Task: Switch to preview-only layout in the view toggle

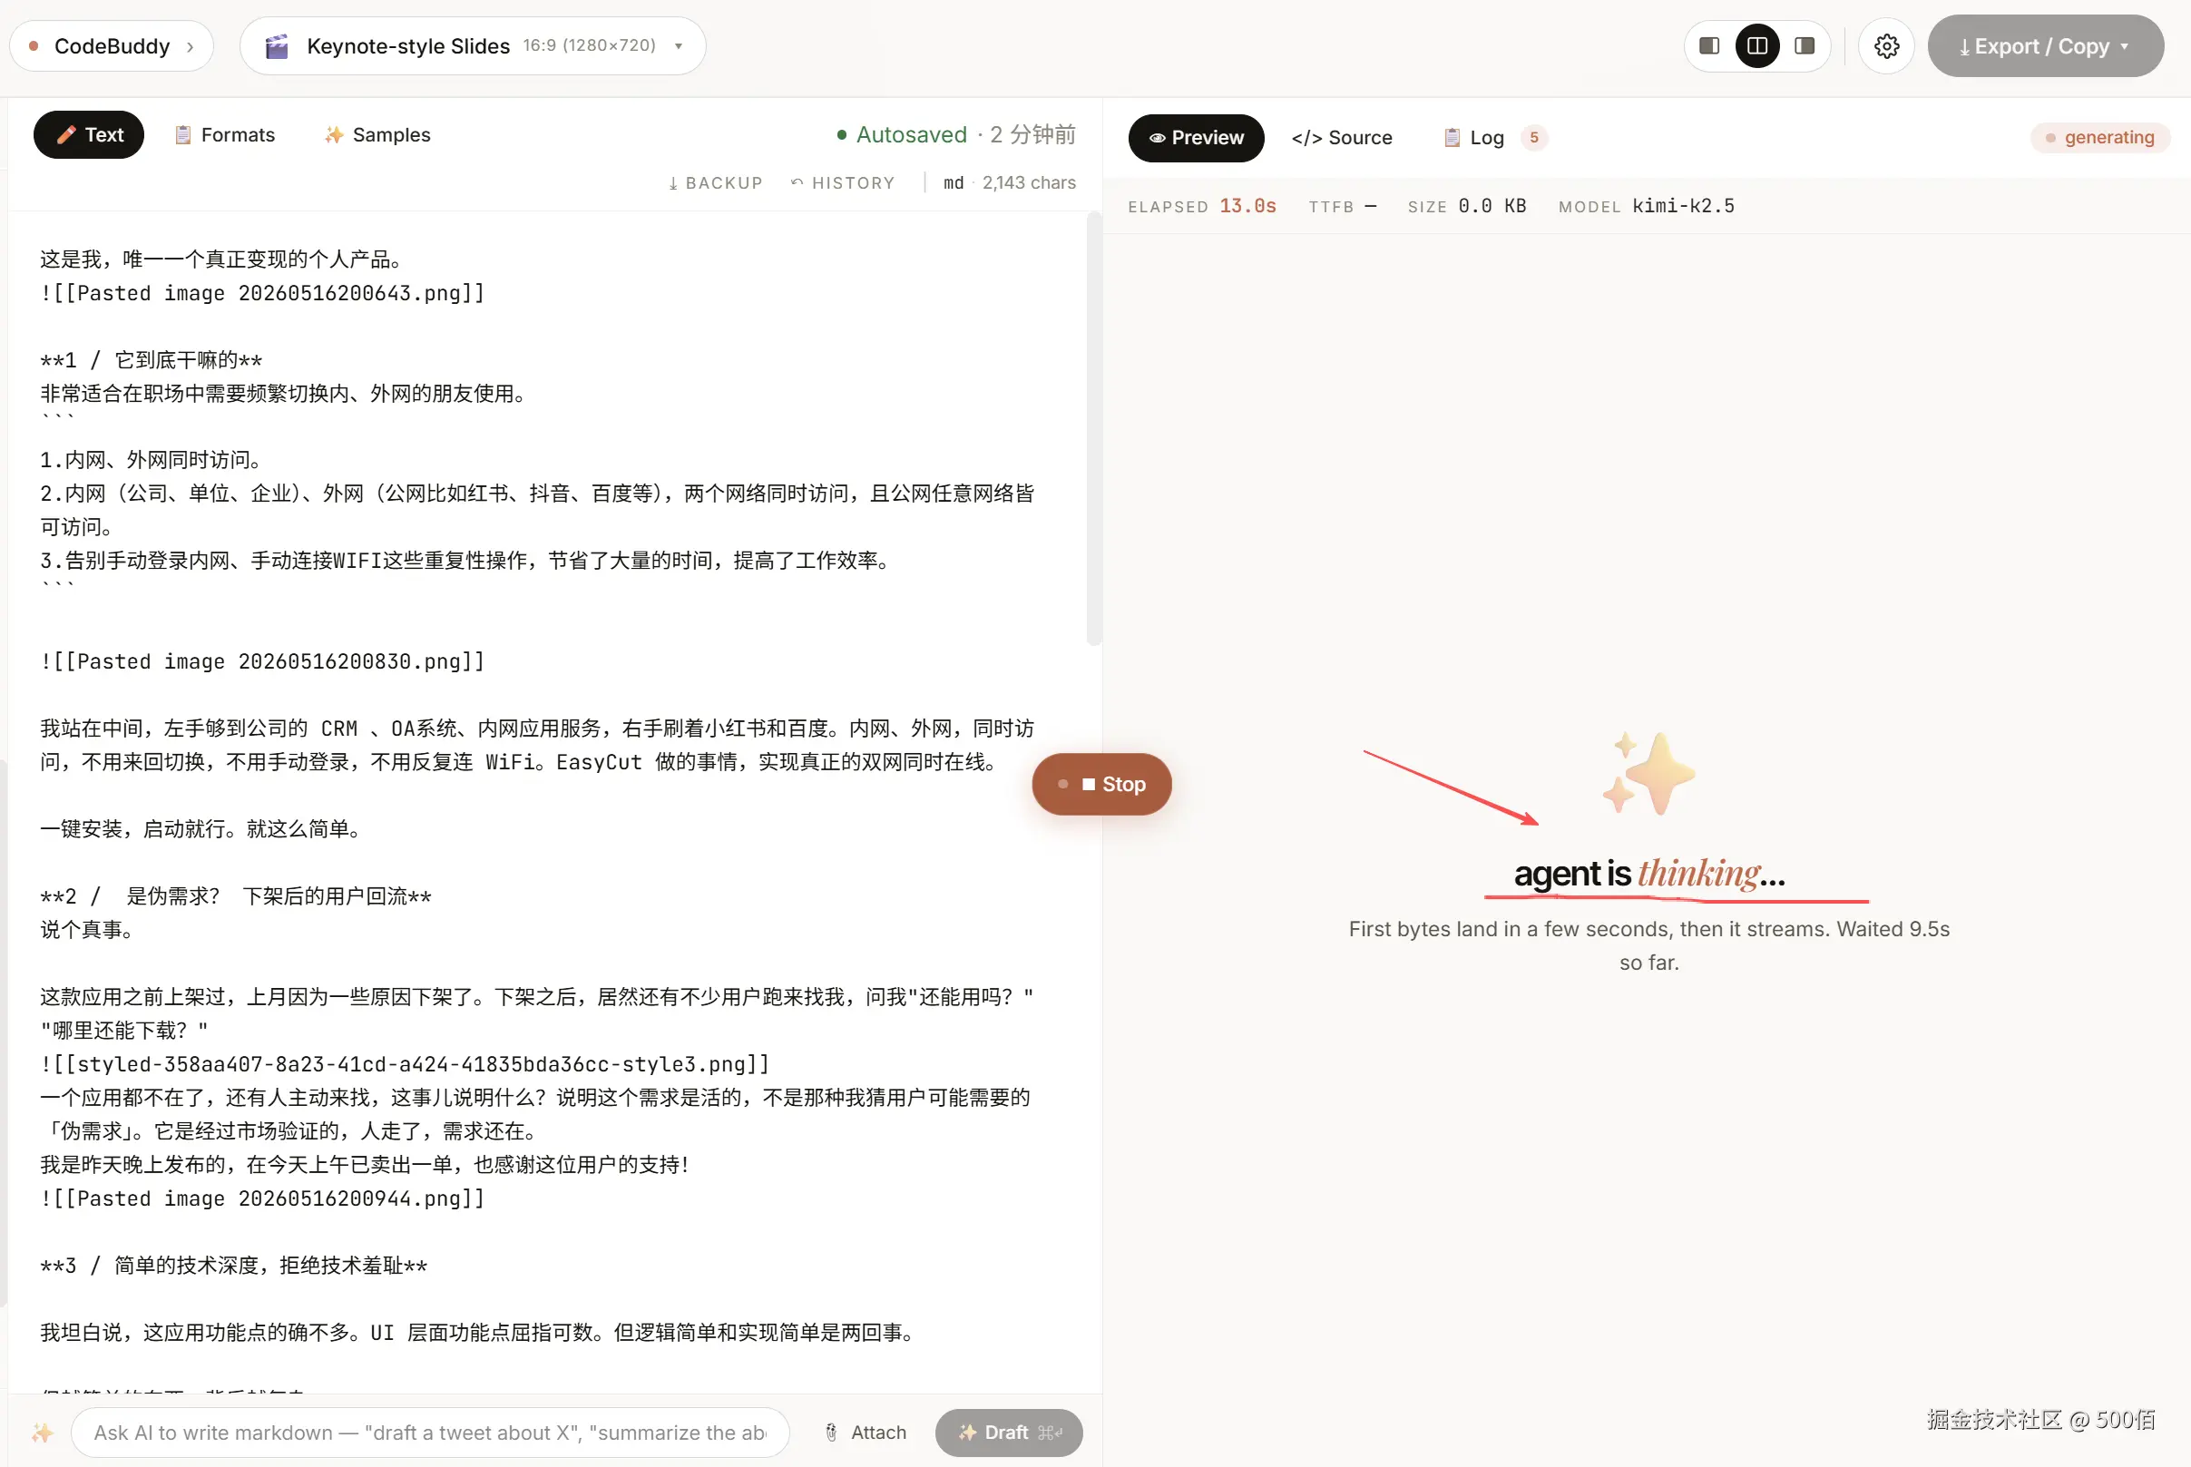Action: [1805, 46]
